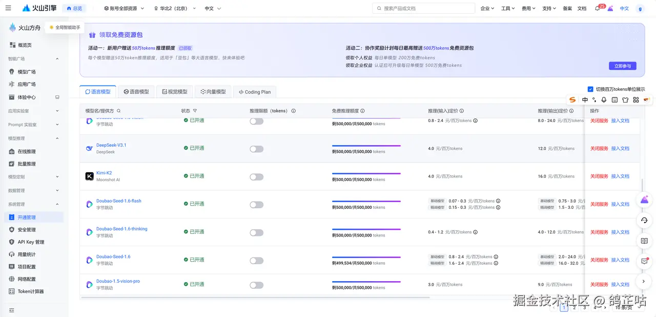
Task: Click the 立即参与 button
Action: point(623,66)
